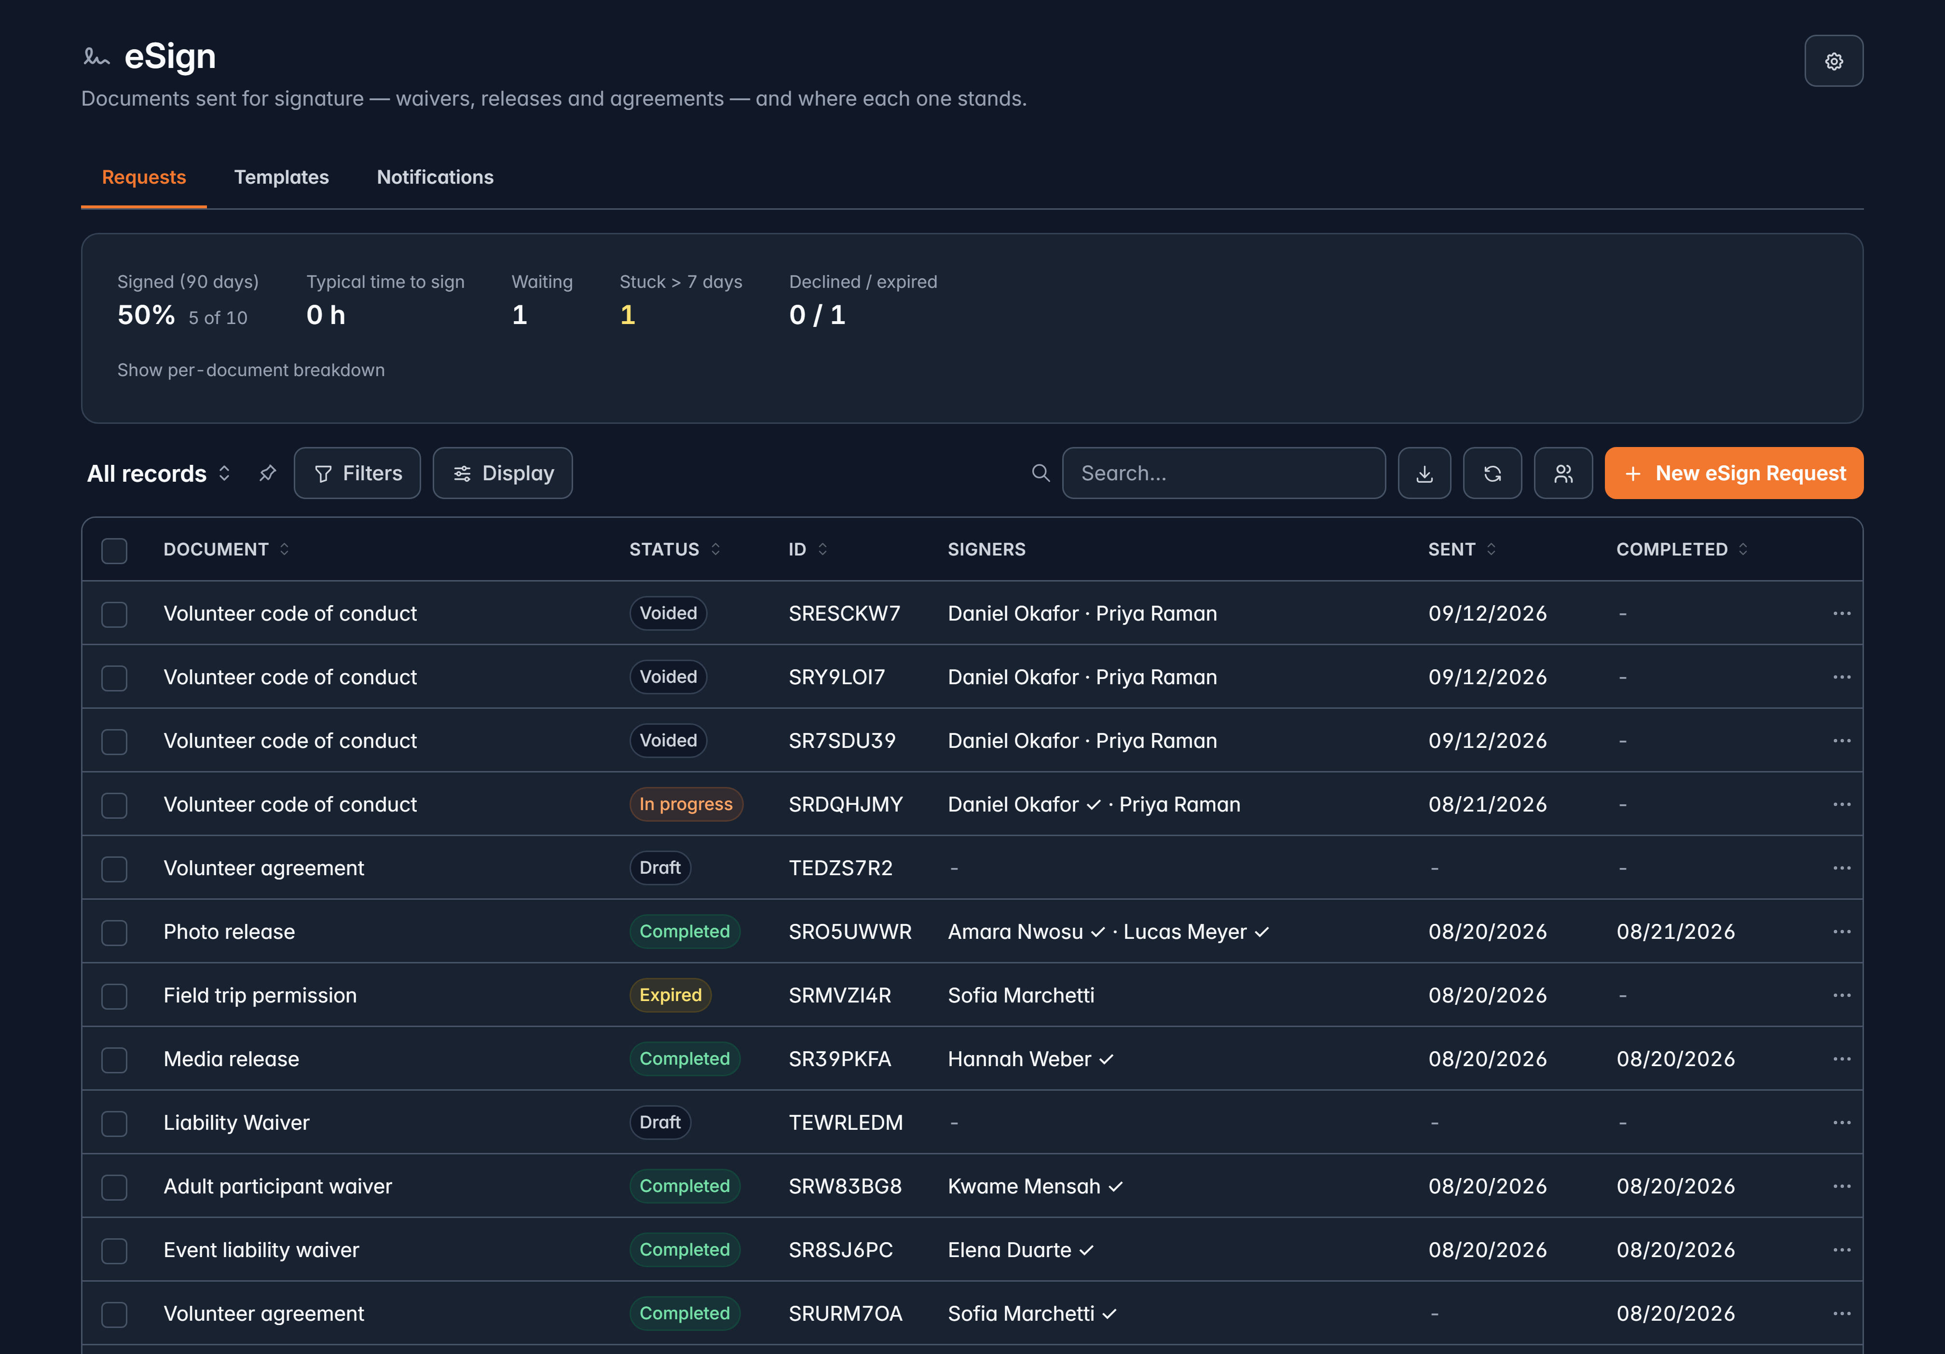Sort by Sent column
Image resolution: width=1945 pixels, height=1354 pixels.
point(1462,549)
